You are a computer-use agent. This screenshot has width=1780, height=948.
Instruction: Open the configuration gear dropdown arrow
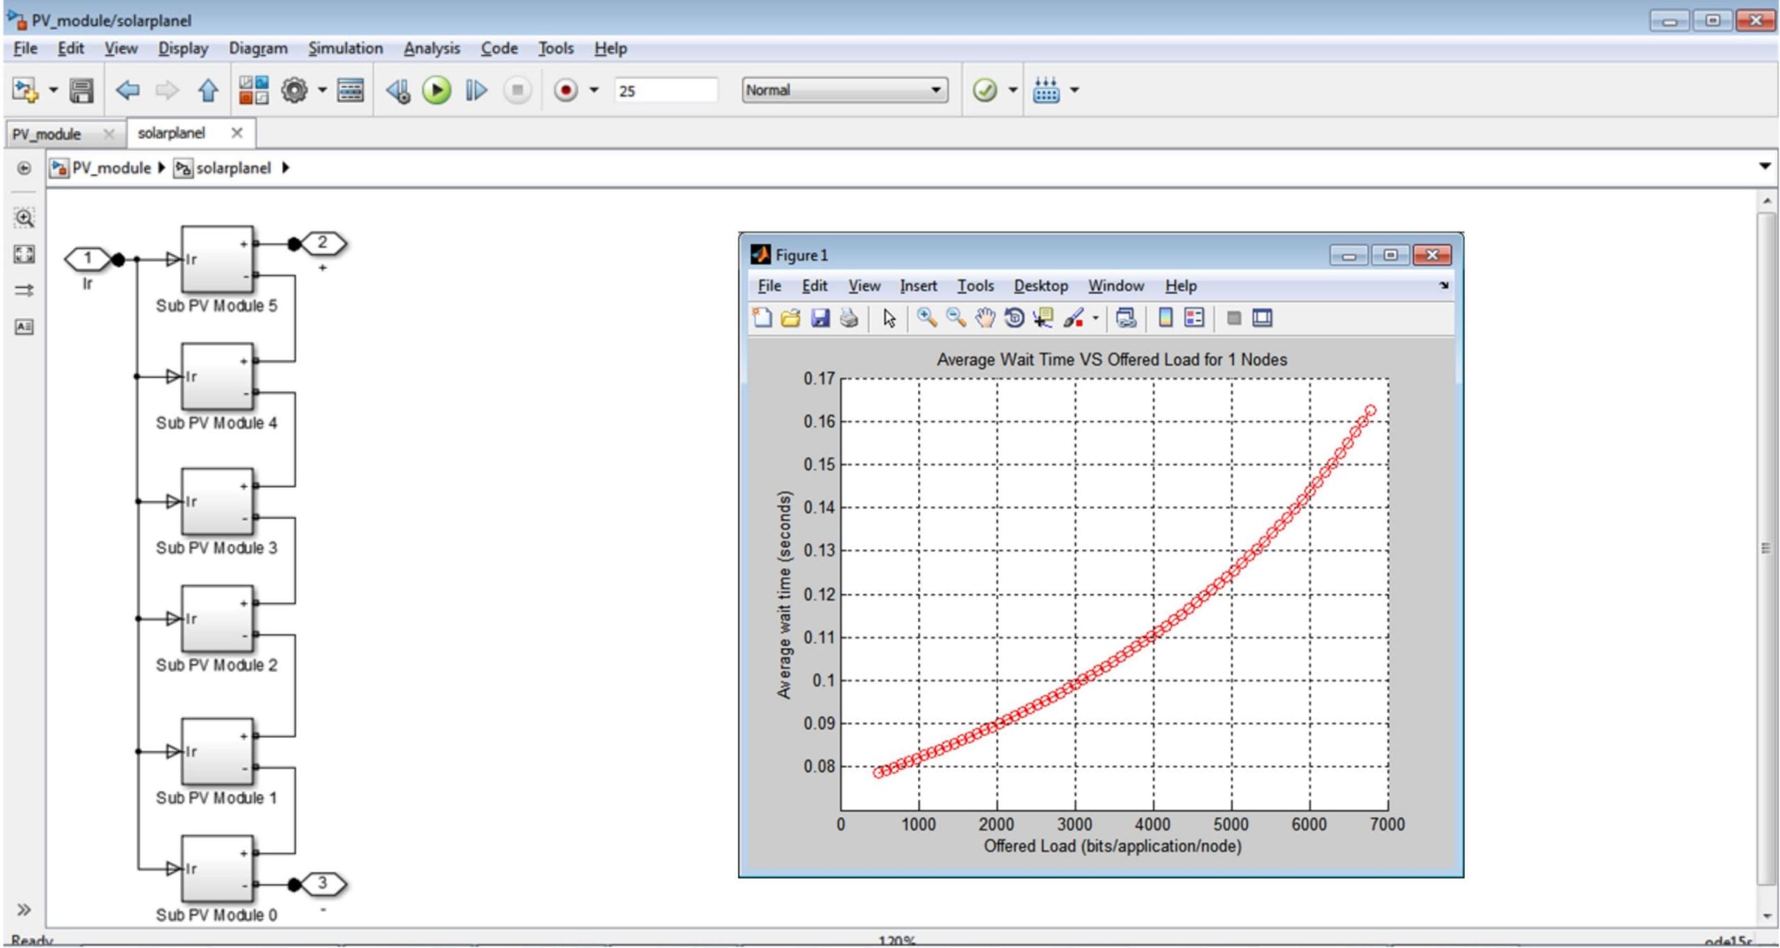pyautogui.click(x=322, y=90)
